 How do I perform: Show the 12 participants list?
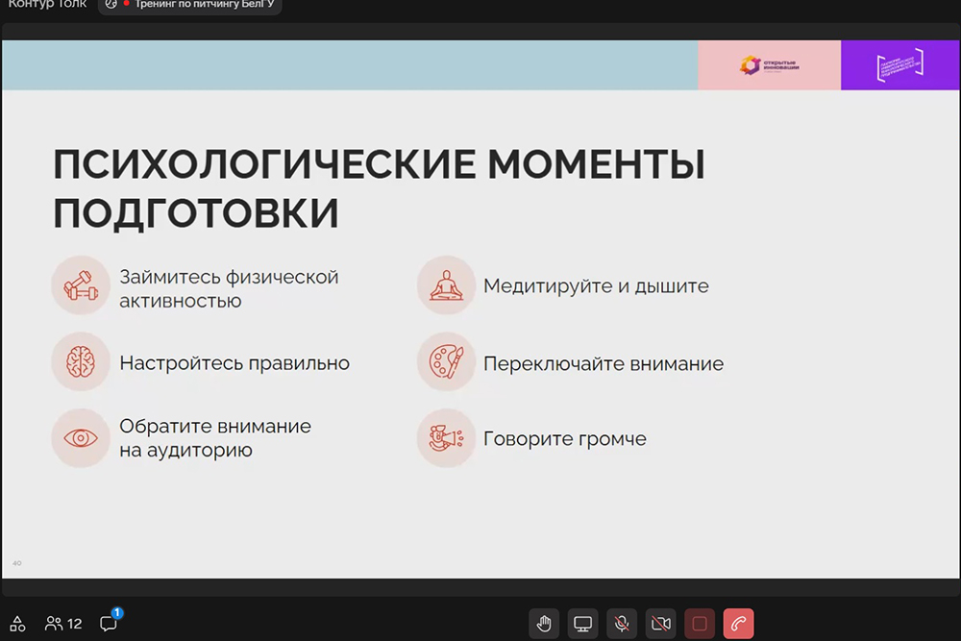63,624
